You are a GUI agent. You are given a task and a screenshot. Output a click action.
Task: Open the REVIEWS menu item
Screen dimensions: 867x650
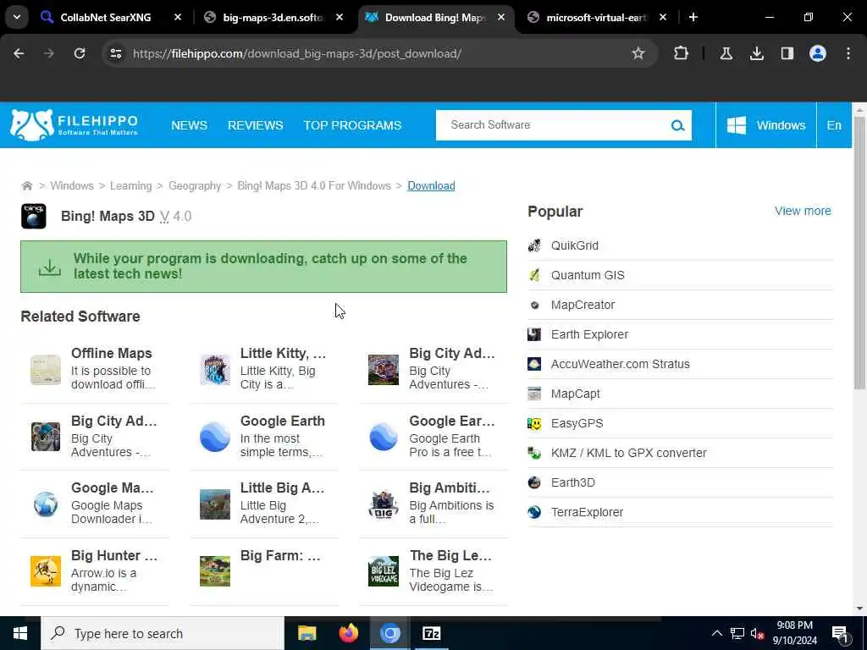[256, 125]
